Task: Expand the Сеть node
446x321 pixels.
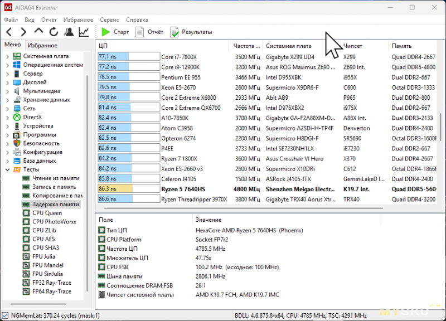Action: 7,109
